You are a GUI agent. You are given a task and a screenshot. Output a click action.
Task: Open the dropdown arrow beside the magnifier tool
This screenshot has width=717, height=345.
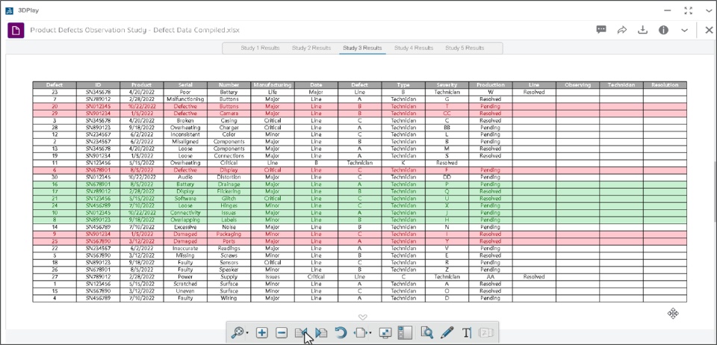pyautogui.click(x=247, y=333)
